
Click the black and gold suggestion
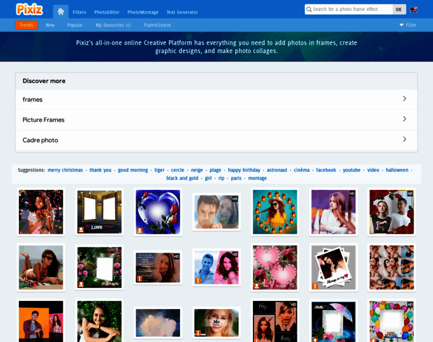point(182,178)
